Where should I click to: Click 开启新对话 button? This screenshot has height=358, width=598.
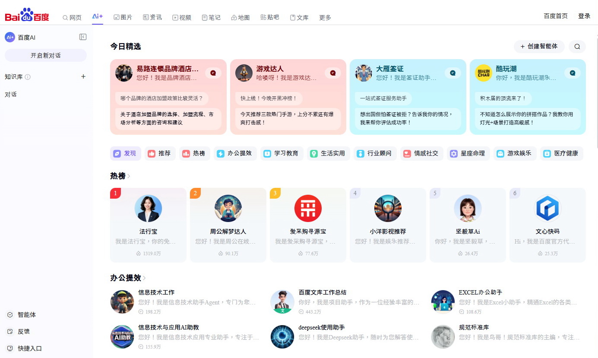46,55
